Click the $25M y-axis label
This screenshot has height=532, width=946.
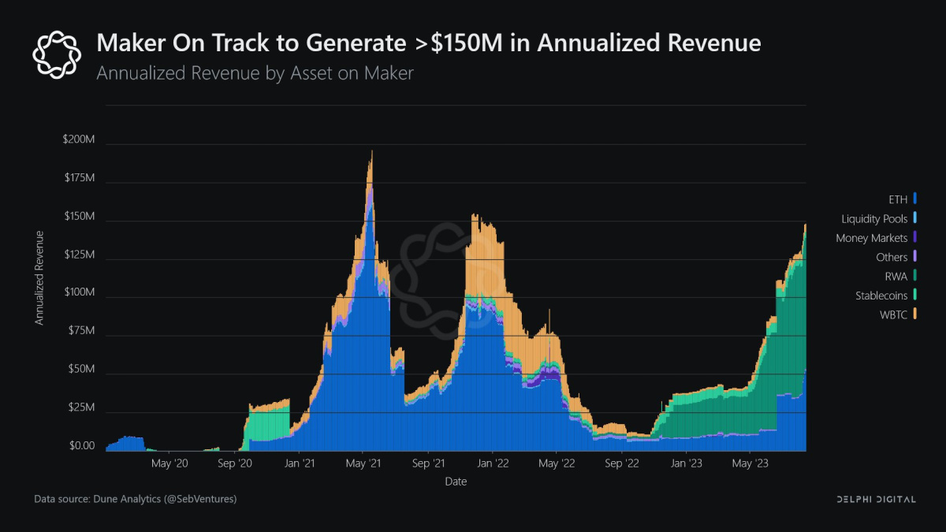click(82, 407)
